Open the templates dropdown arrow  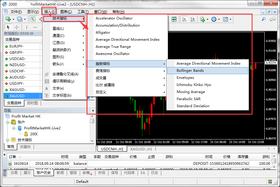[x=230, y=19]
